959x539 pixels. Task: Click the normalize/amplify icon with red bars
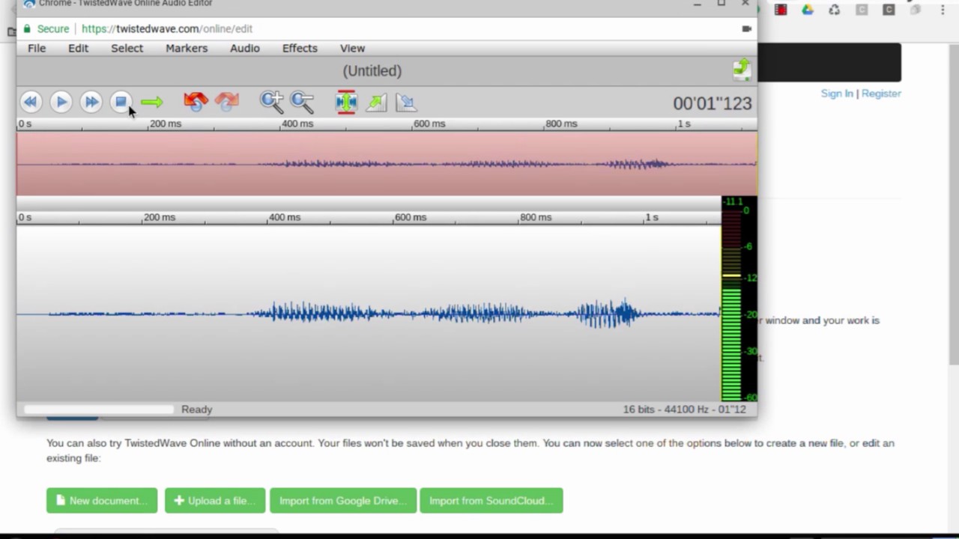[x=346, y=102]
